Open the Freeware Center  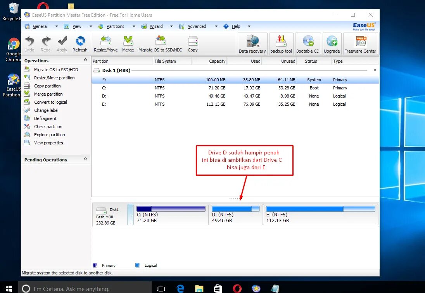(360, 44)
